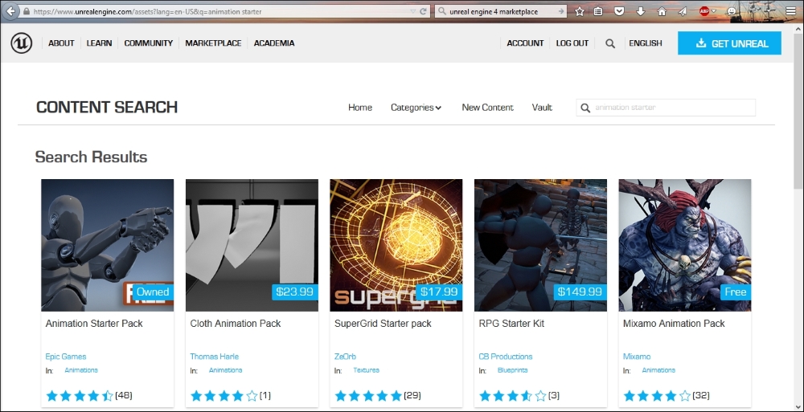This screenshot has height=412, width=804.
Task: Open New Content link
Action: click(488, 108)
